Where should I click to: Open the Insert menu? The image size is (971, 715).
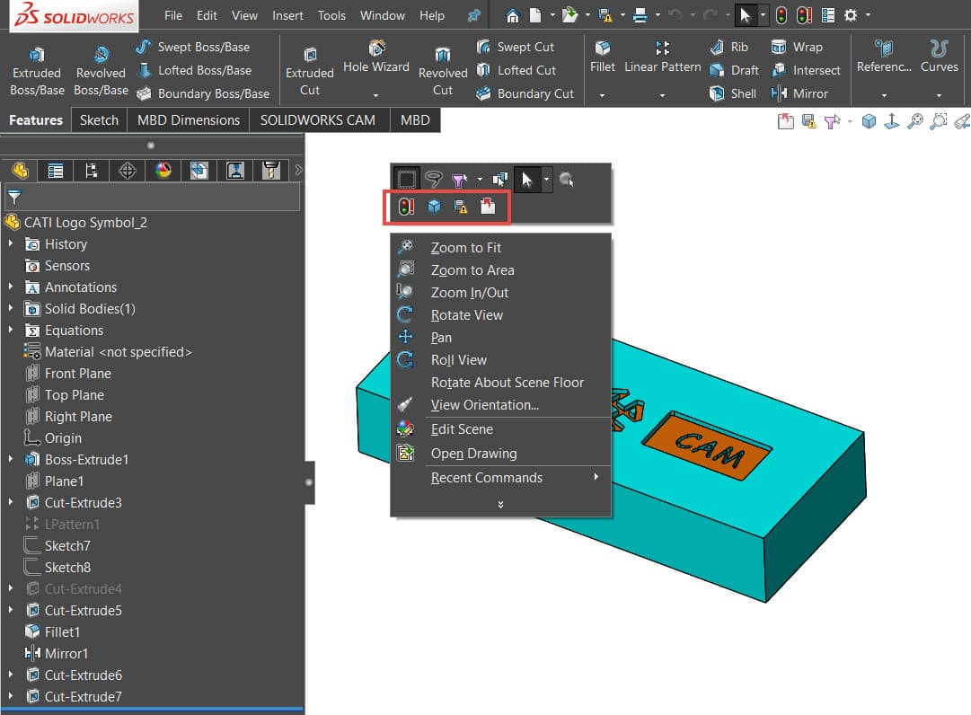click(288, 15)
